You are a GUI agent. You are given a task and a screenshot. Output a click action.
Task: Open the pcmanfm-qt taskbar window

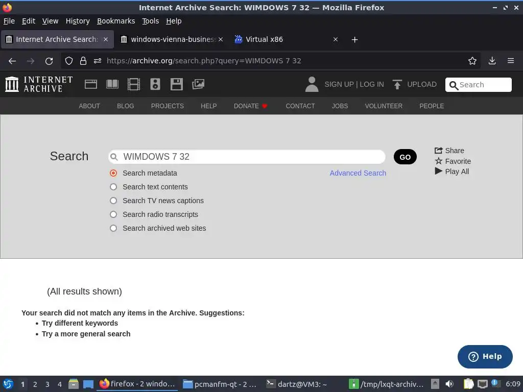coord(220,384)
